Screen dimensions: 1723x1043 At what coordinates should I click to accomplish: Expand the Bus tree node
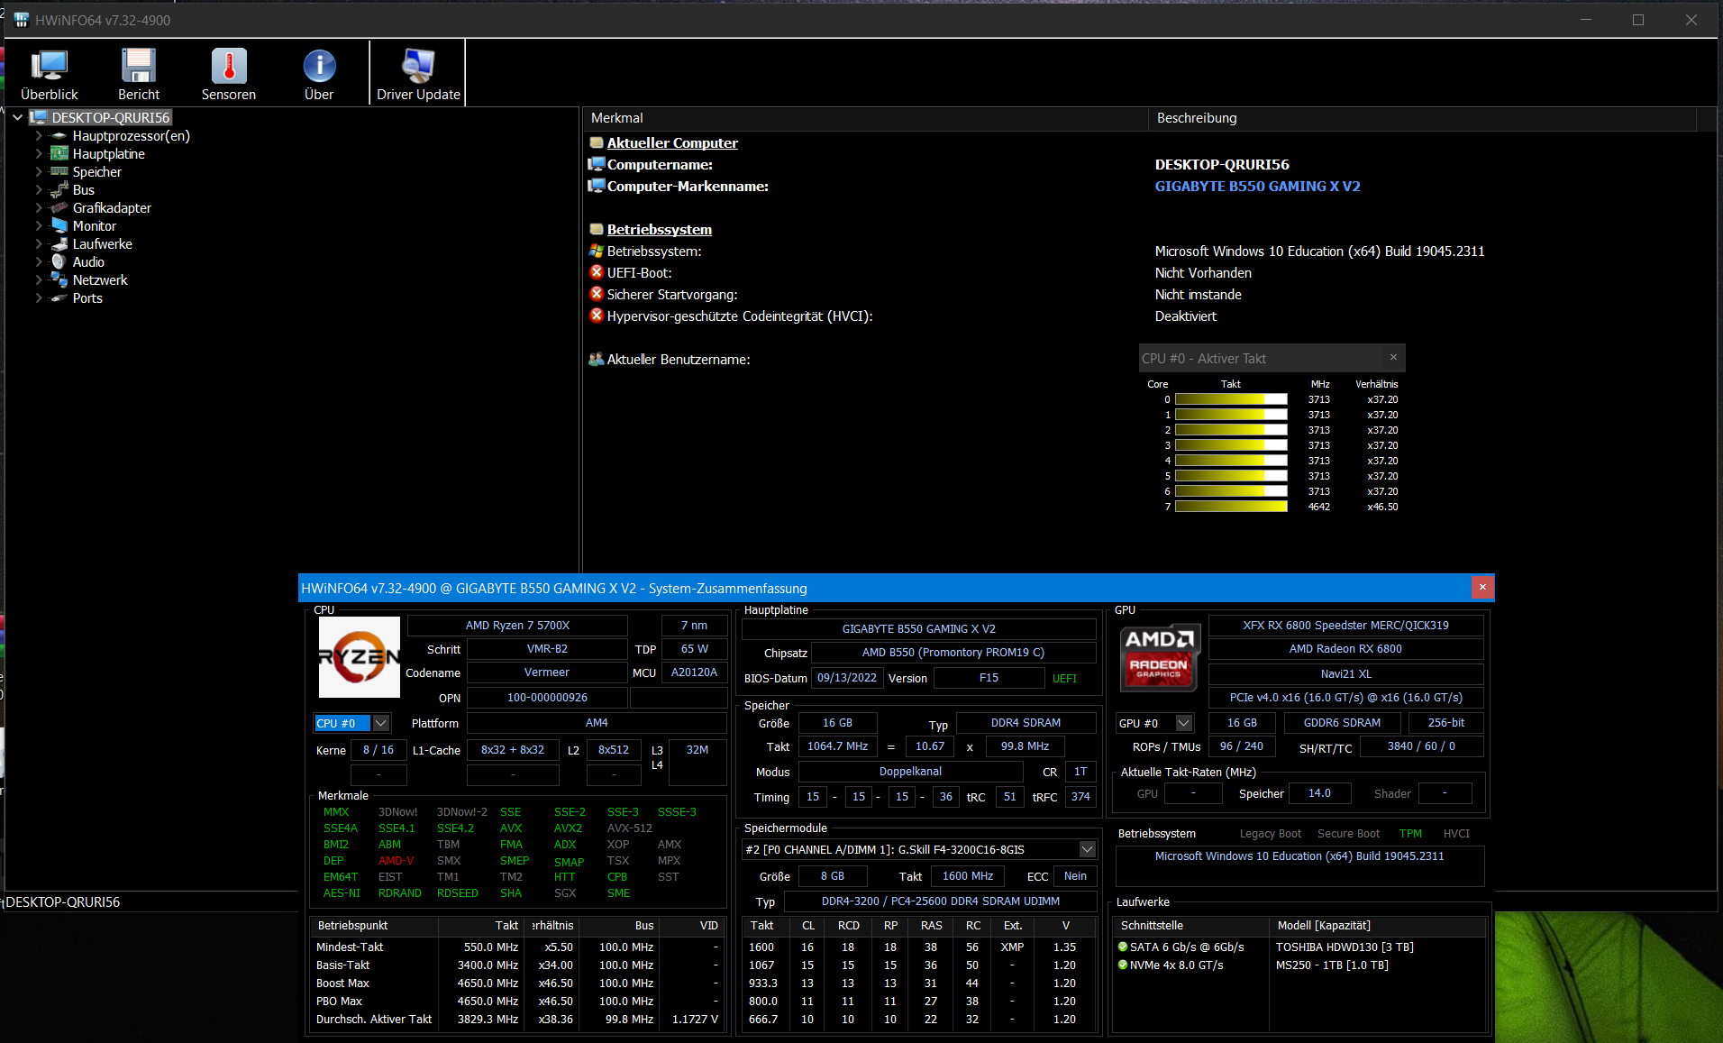pyautogui.click(x=39, y=189)
